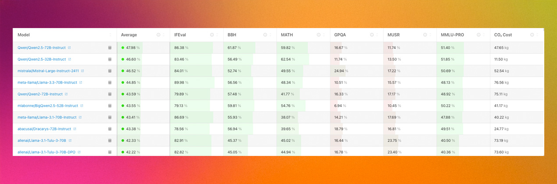Viewport: 557px width, 184px height.
Task: Click external link icon next to Dracarys-72B-Instruct
Action: tap(75, 129)
